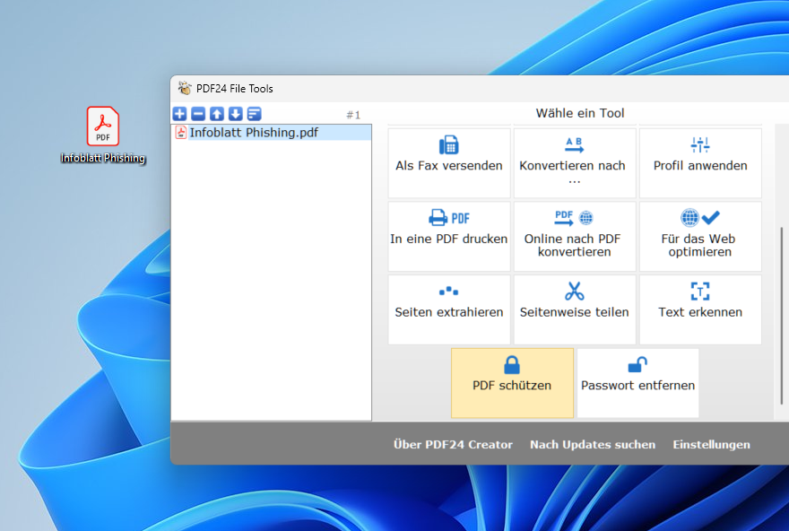Choose Online nach PDF konvertieren tool
This screenshot has height=531, width=789.
point(575,237)
